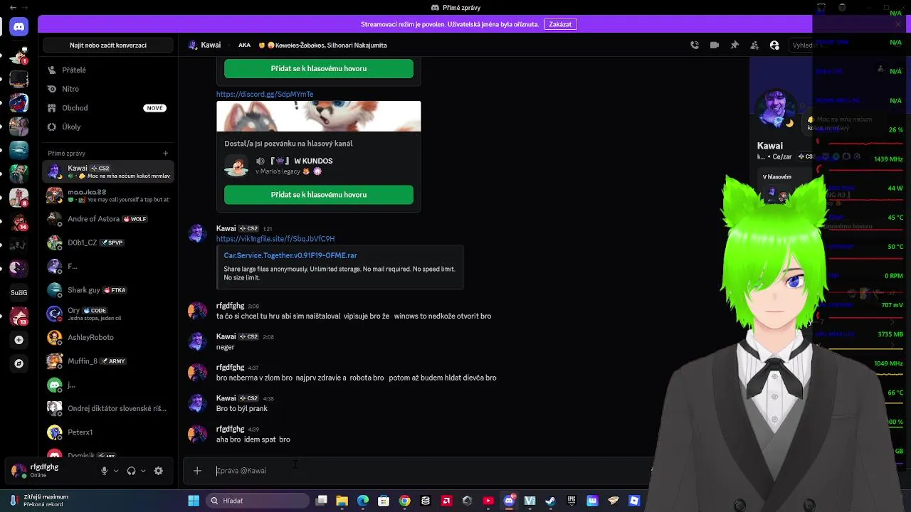Open Discord home direct messages icon
Image resolution: width=911 pixels, height=512 pixels.
click(x=19, y=27)
